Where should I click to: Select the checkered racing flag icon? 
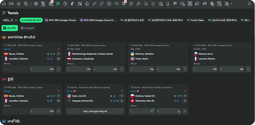point(175,4)
